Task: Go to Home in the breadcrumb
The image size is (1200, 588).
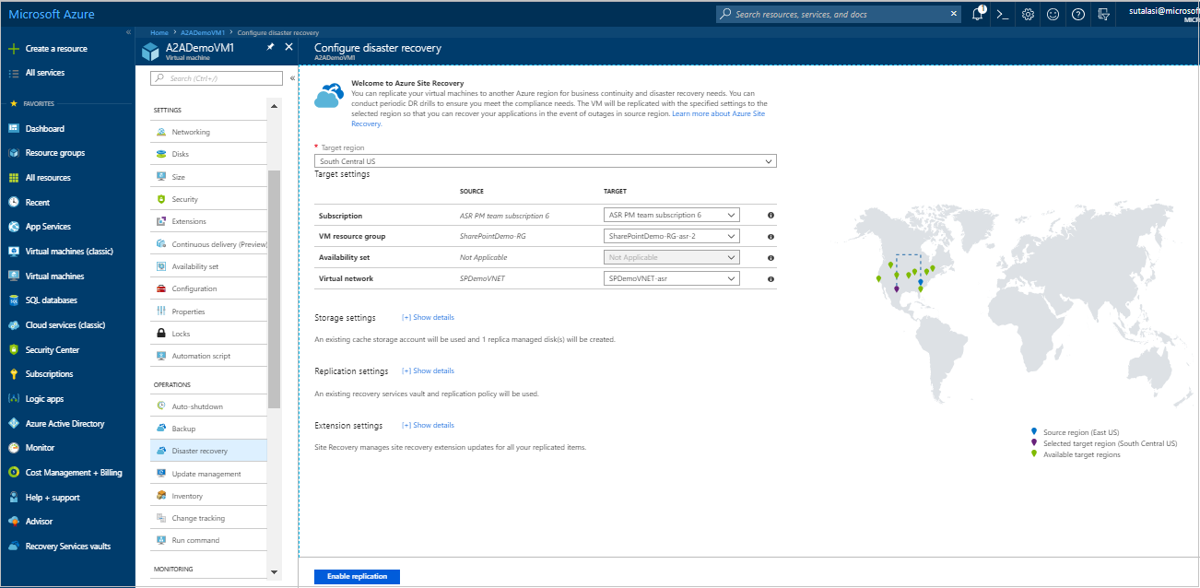Action: (x=159, y=32)
